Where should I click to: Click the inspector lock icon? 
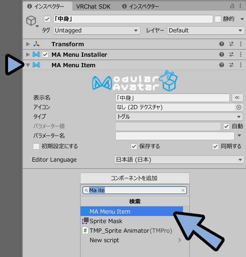coord(232,6)
